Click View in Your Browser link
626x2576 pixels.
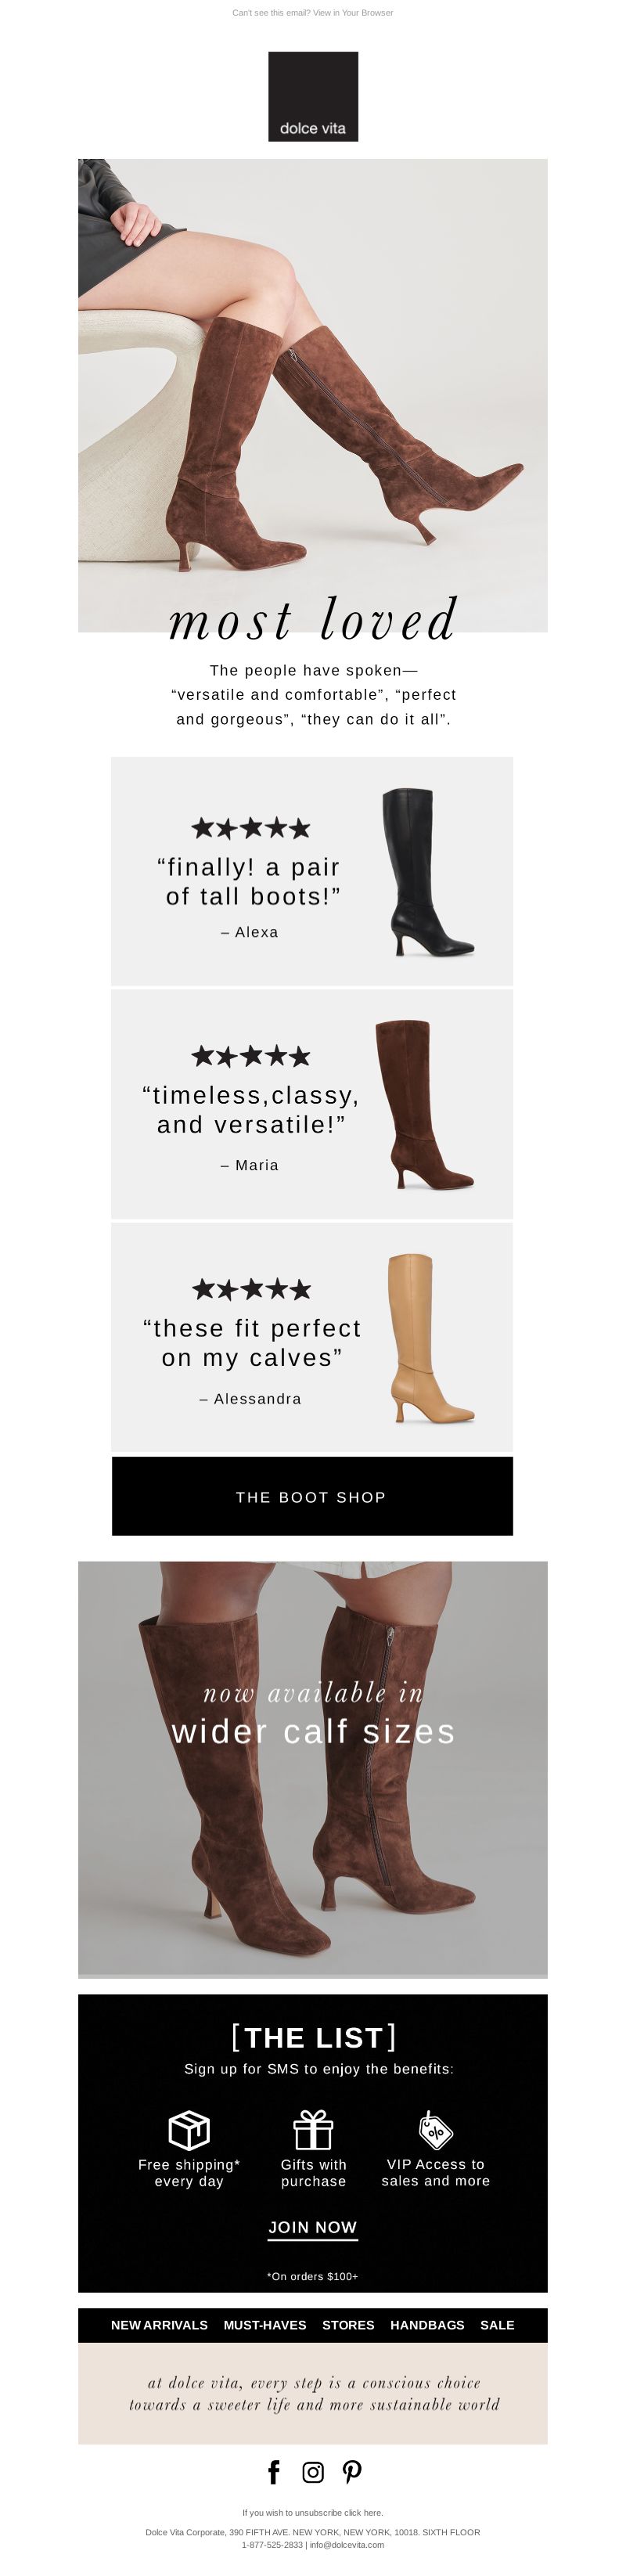click(353, 13)
